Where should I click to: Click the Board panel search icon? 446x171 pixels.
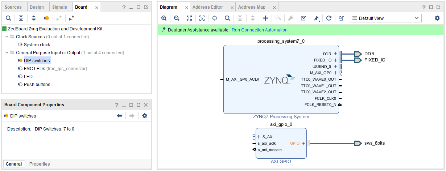click(8, 18)
